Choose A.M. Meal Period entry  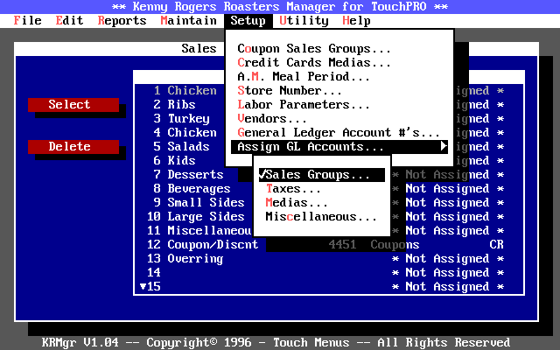coord(339,76)
